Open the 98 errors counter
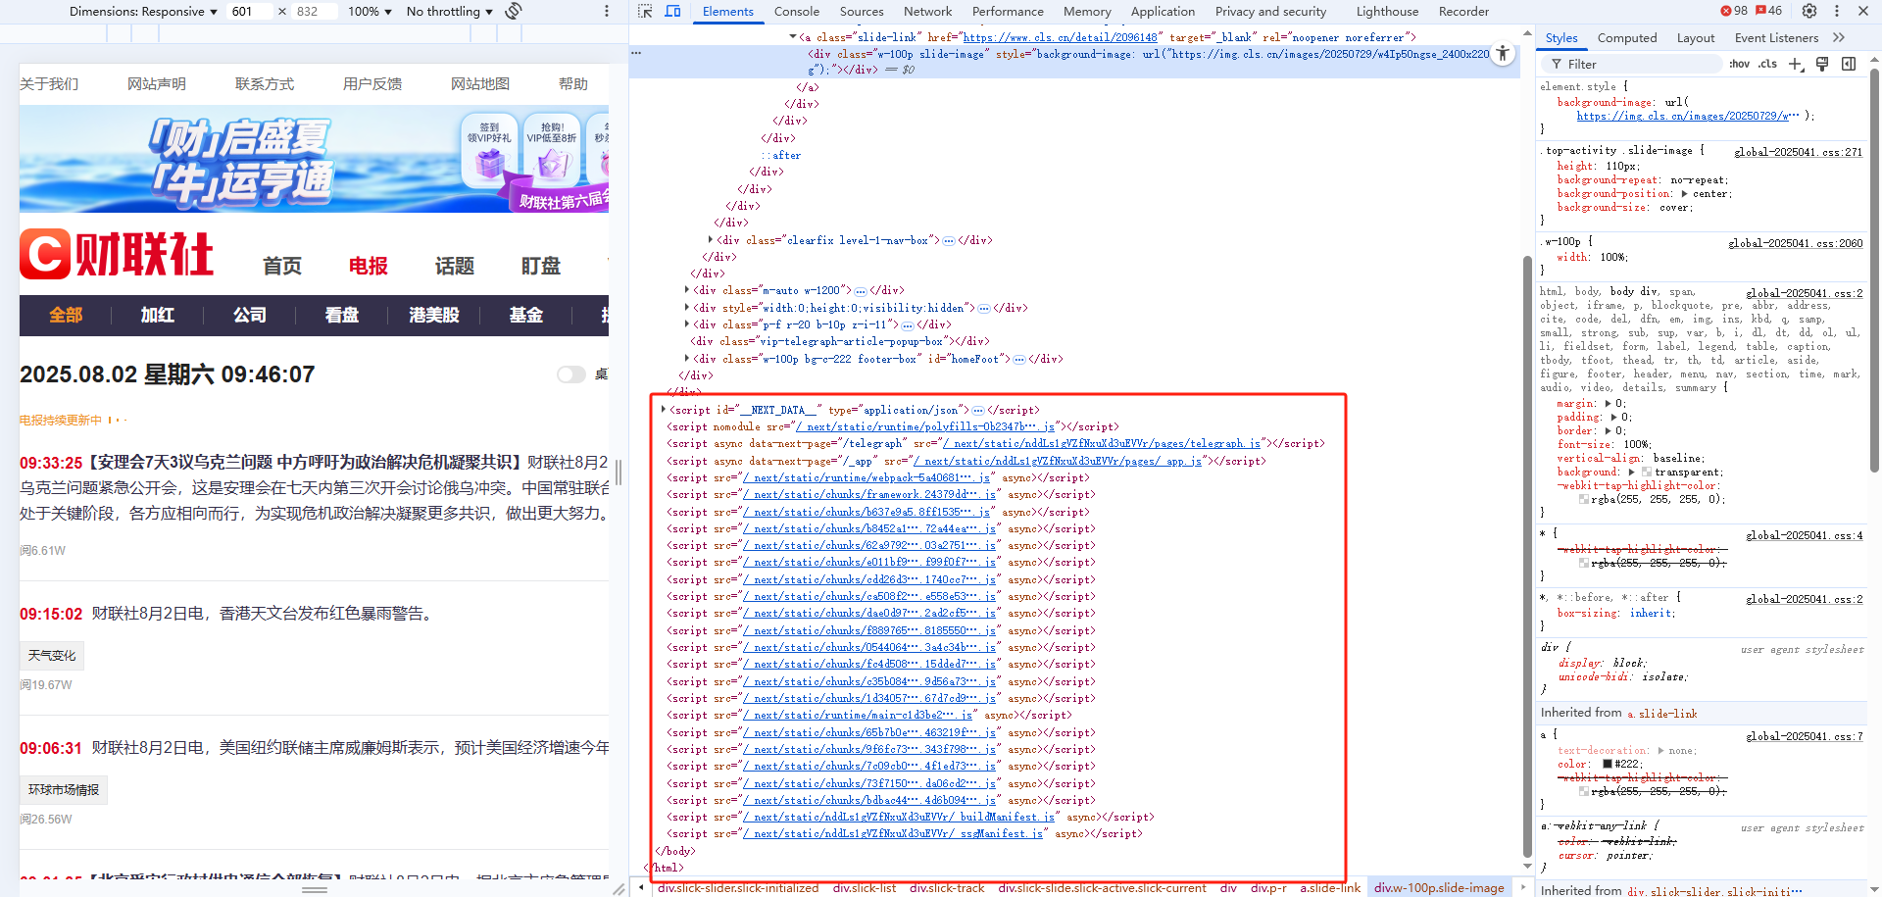The width and height of the screenshot is (1882, 897). point(1733,11)
